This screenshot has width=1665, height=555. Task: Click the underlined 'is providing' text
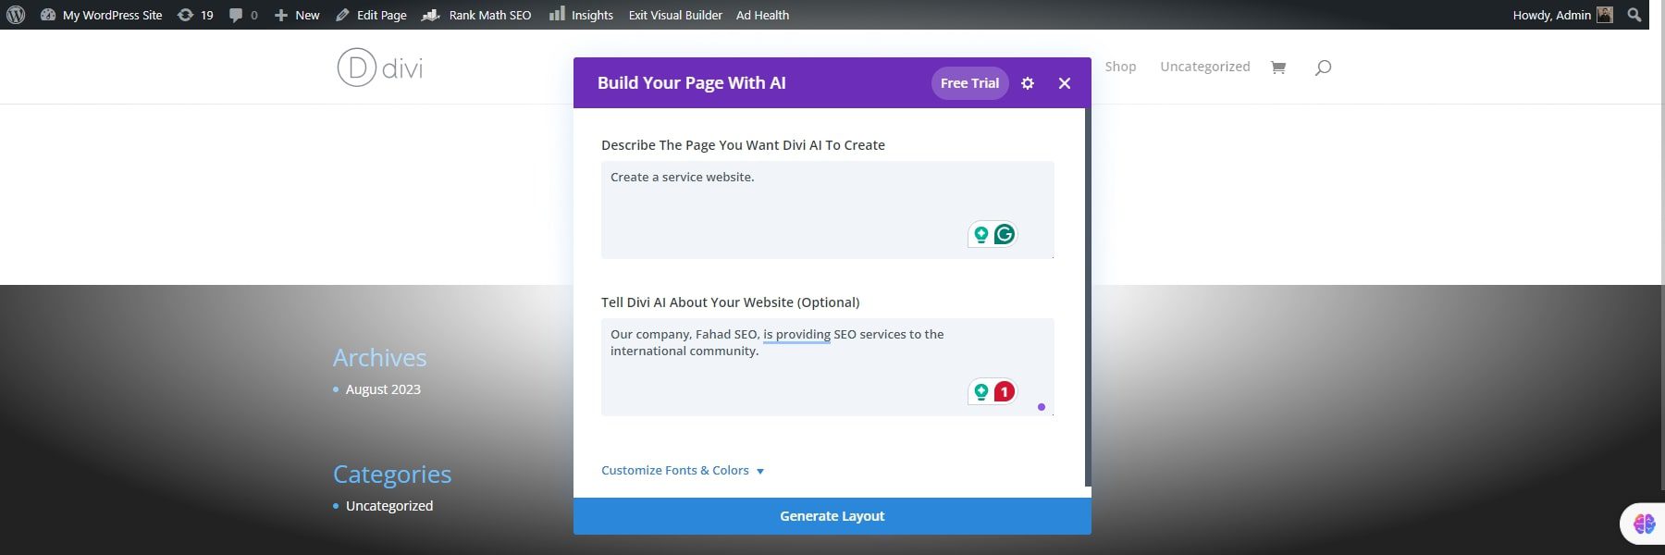pos(796,334)
